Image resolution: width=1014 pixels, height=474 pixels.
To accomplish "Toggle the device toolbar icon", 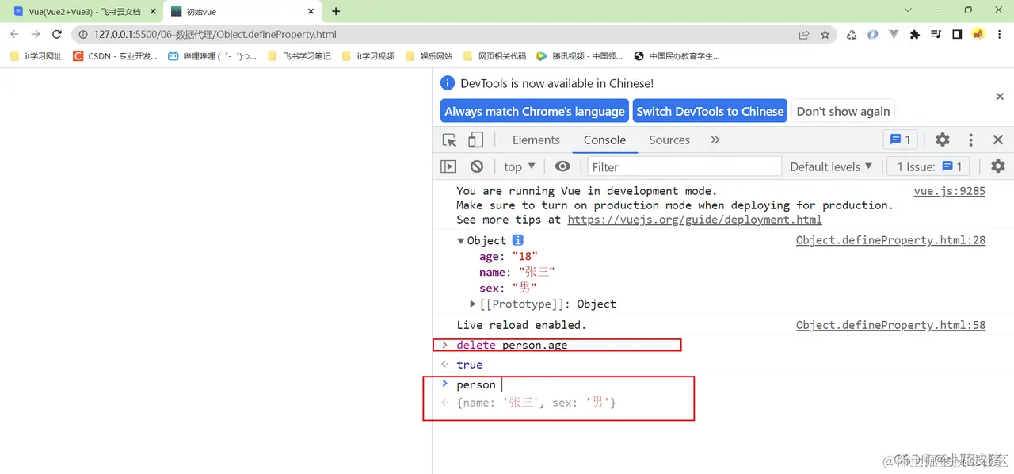I will click(475, 140).
